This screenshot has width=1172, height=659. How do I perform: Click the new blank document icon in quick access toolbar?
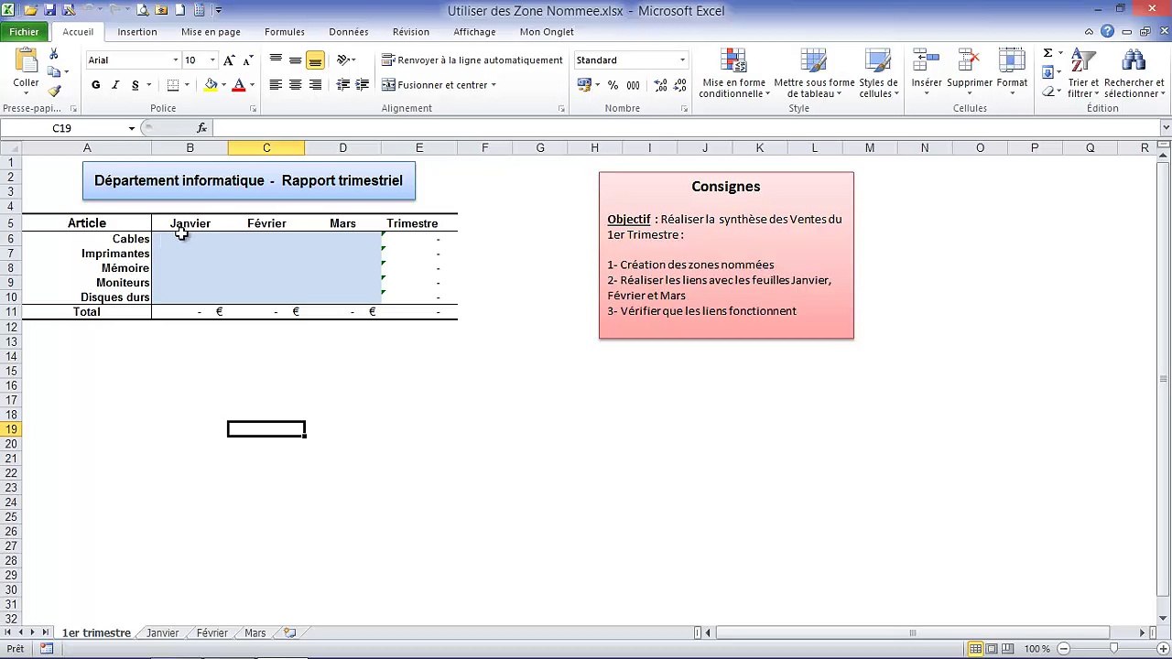[180, 11]
